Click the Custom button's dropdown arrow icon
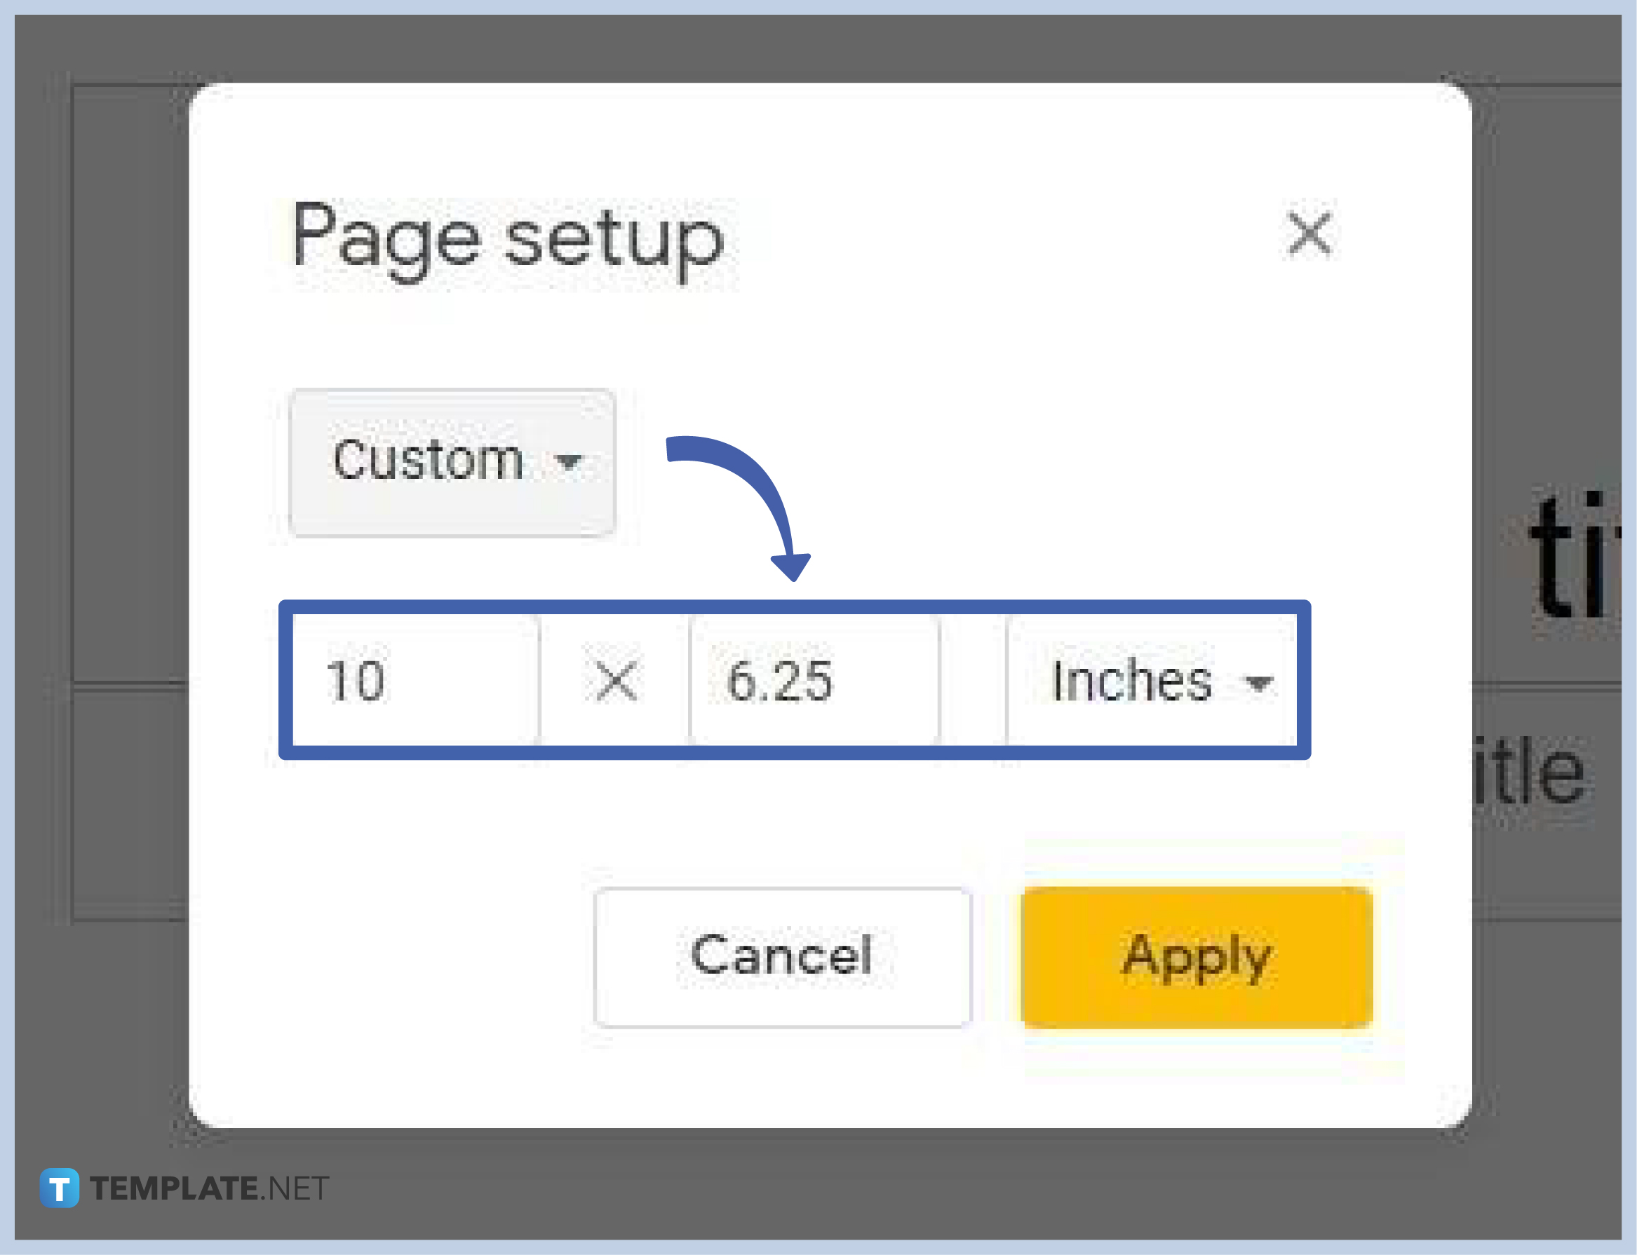Image resolution: width=1637 pixels, height=1255 pixels. (571, 463)
